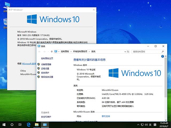
Task: Click the computer icon in address bar
Action: (x=56, y=51)
